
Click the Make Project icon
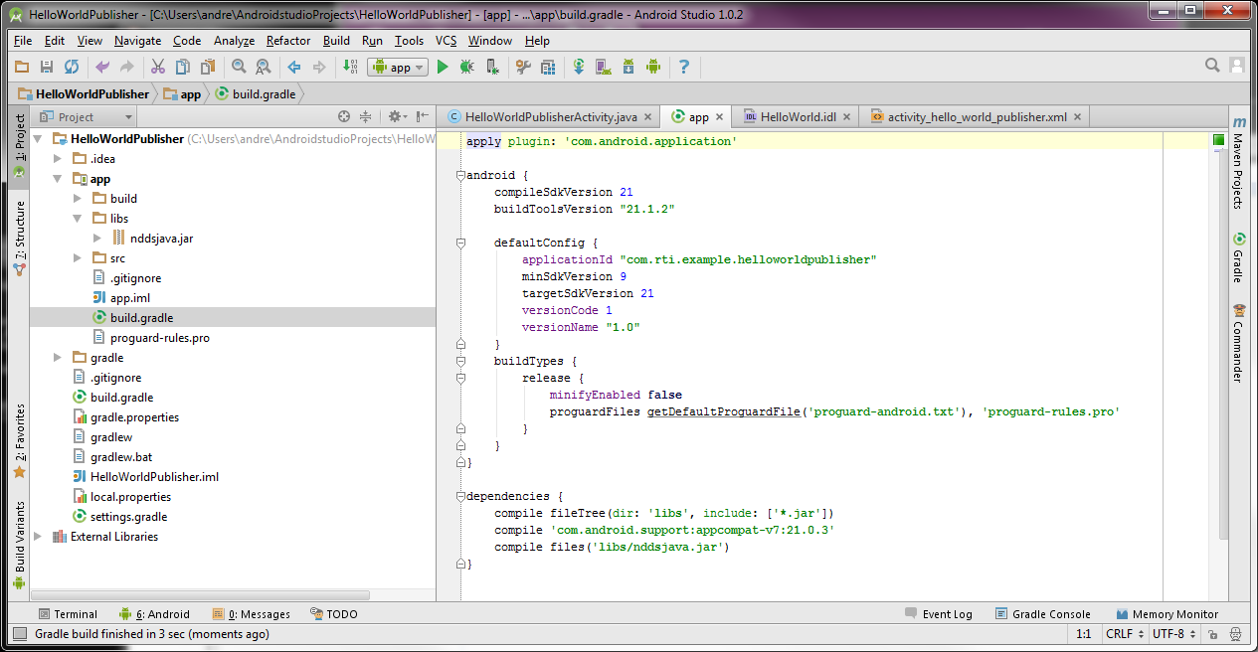pos(350,67)
